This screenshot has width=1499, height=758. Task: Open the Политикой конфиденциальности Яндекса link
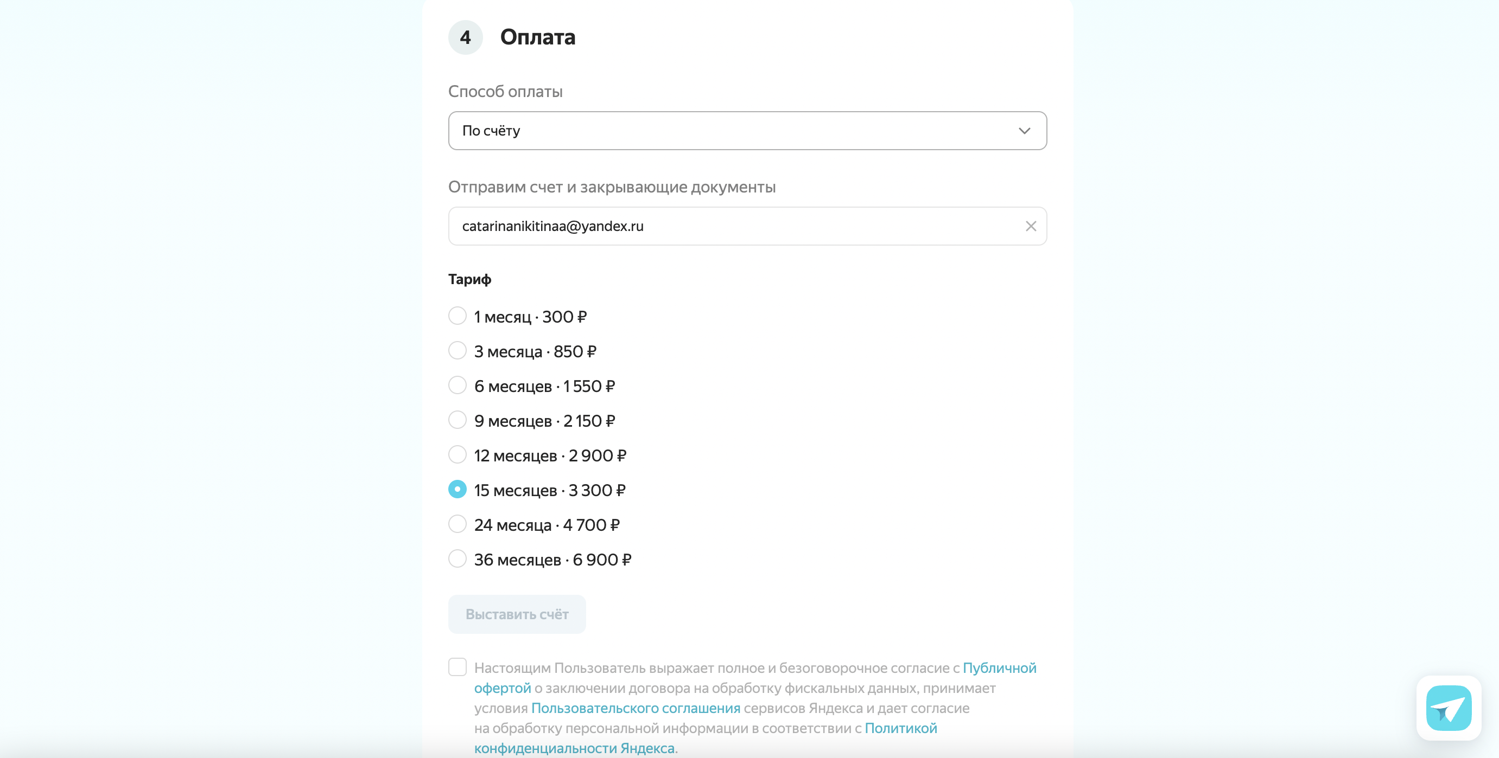900,728
